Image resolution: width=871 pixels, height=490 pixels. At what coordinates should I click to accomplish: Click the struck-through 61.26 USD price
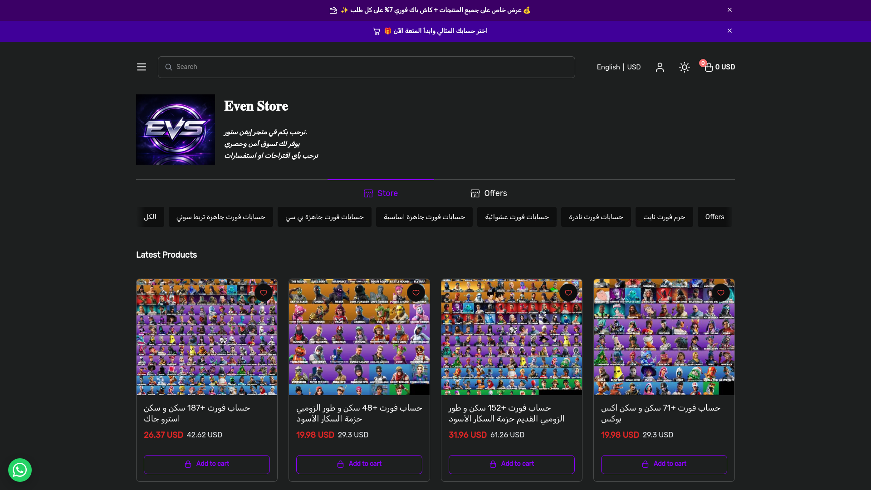pos(507,435)
